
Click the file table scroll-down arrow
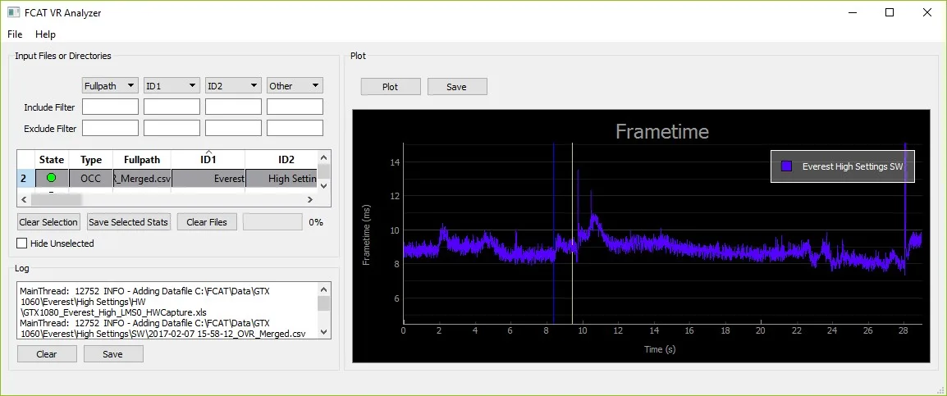323,186
